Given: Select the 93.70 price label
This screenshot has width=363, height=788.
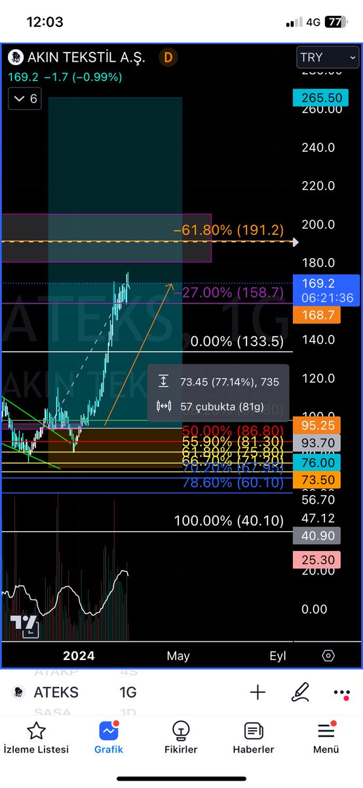Looking at the screenshot, I should tap(317, 443).
